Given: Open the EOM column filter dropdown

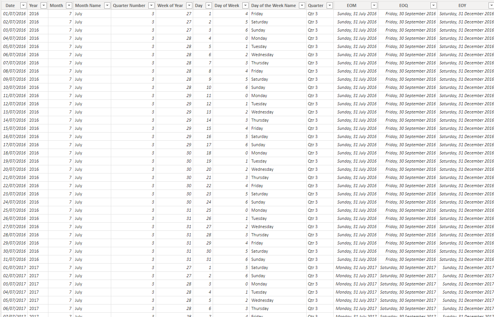Looking at the screenshot, I should pyautogui.click(x=374, y=5).
